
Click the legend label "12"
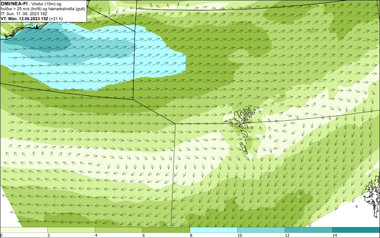pos(287,235)
